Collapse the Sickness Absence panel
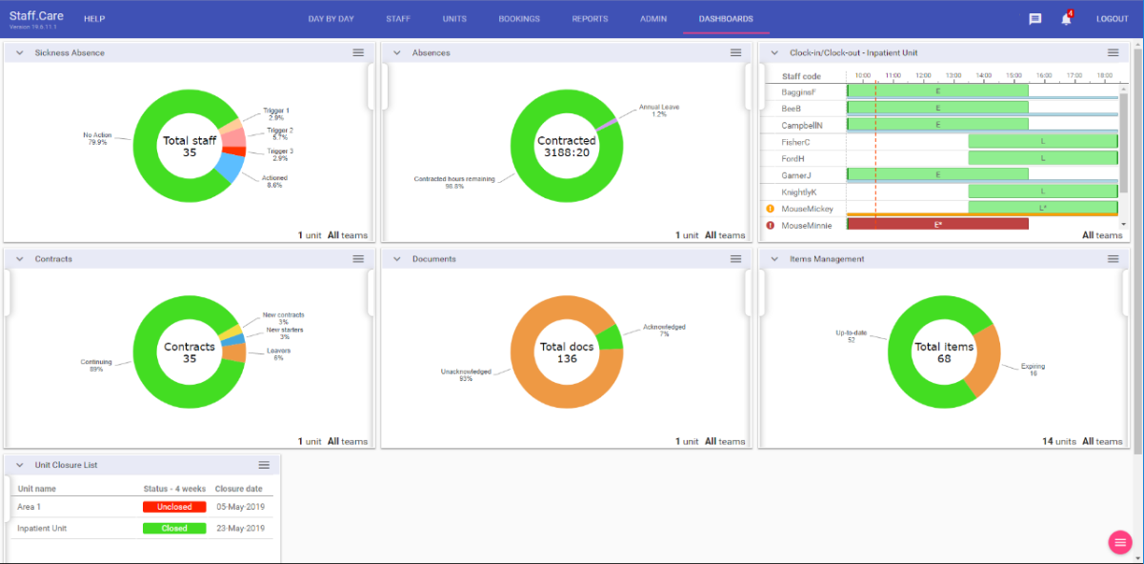 (x=19, y=53)
